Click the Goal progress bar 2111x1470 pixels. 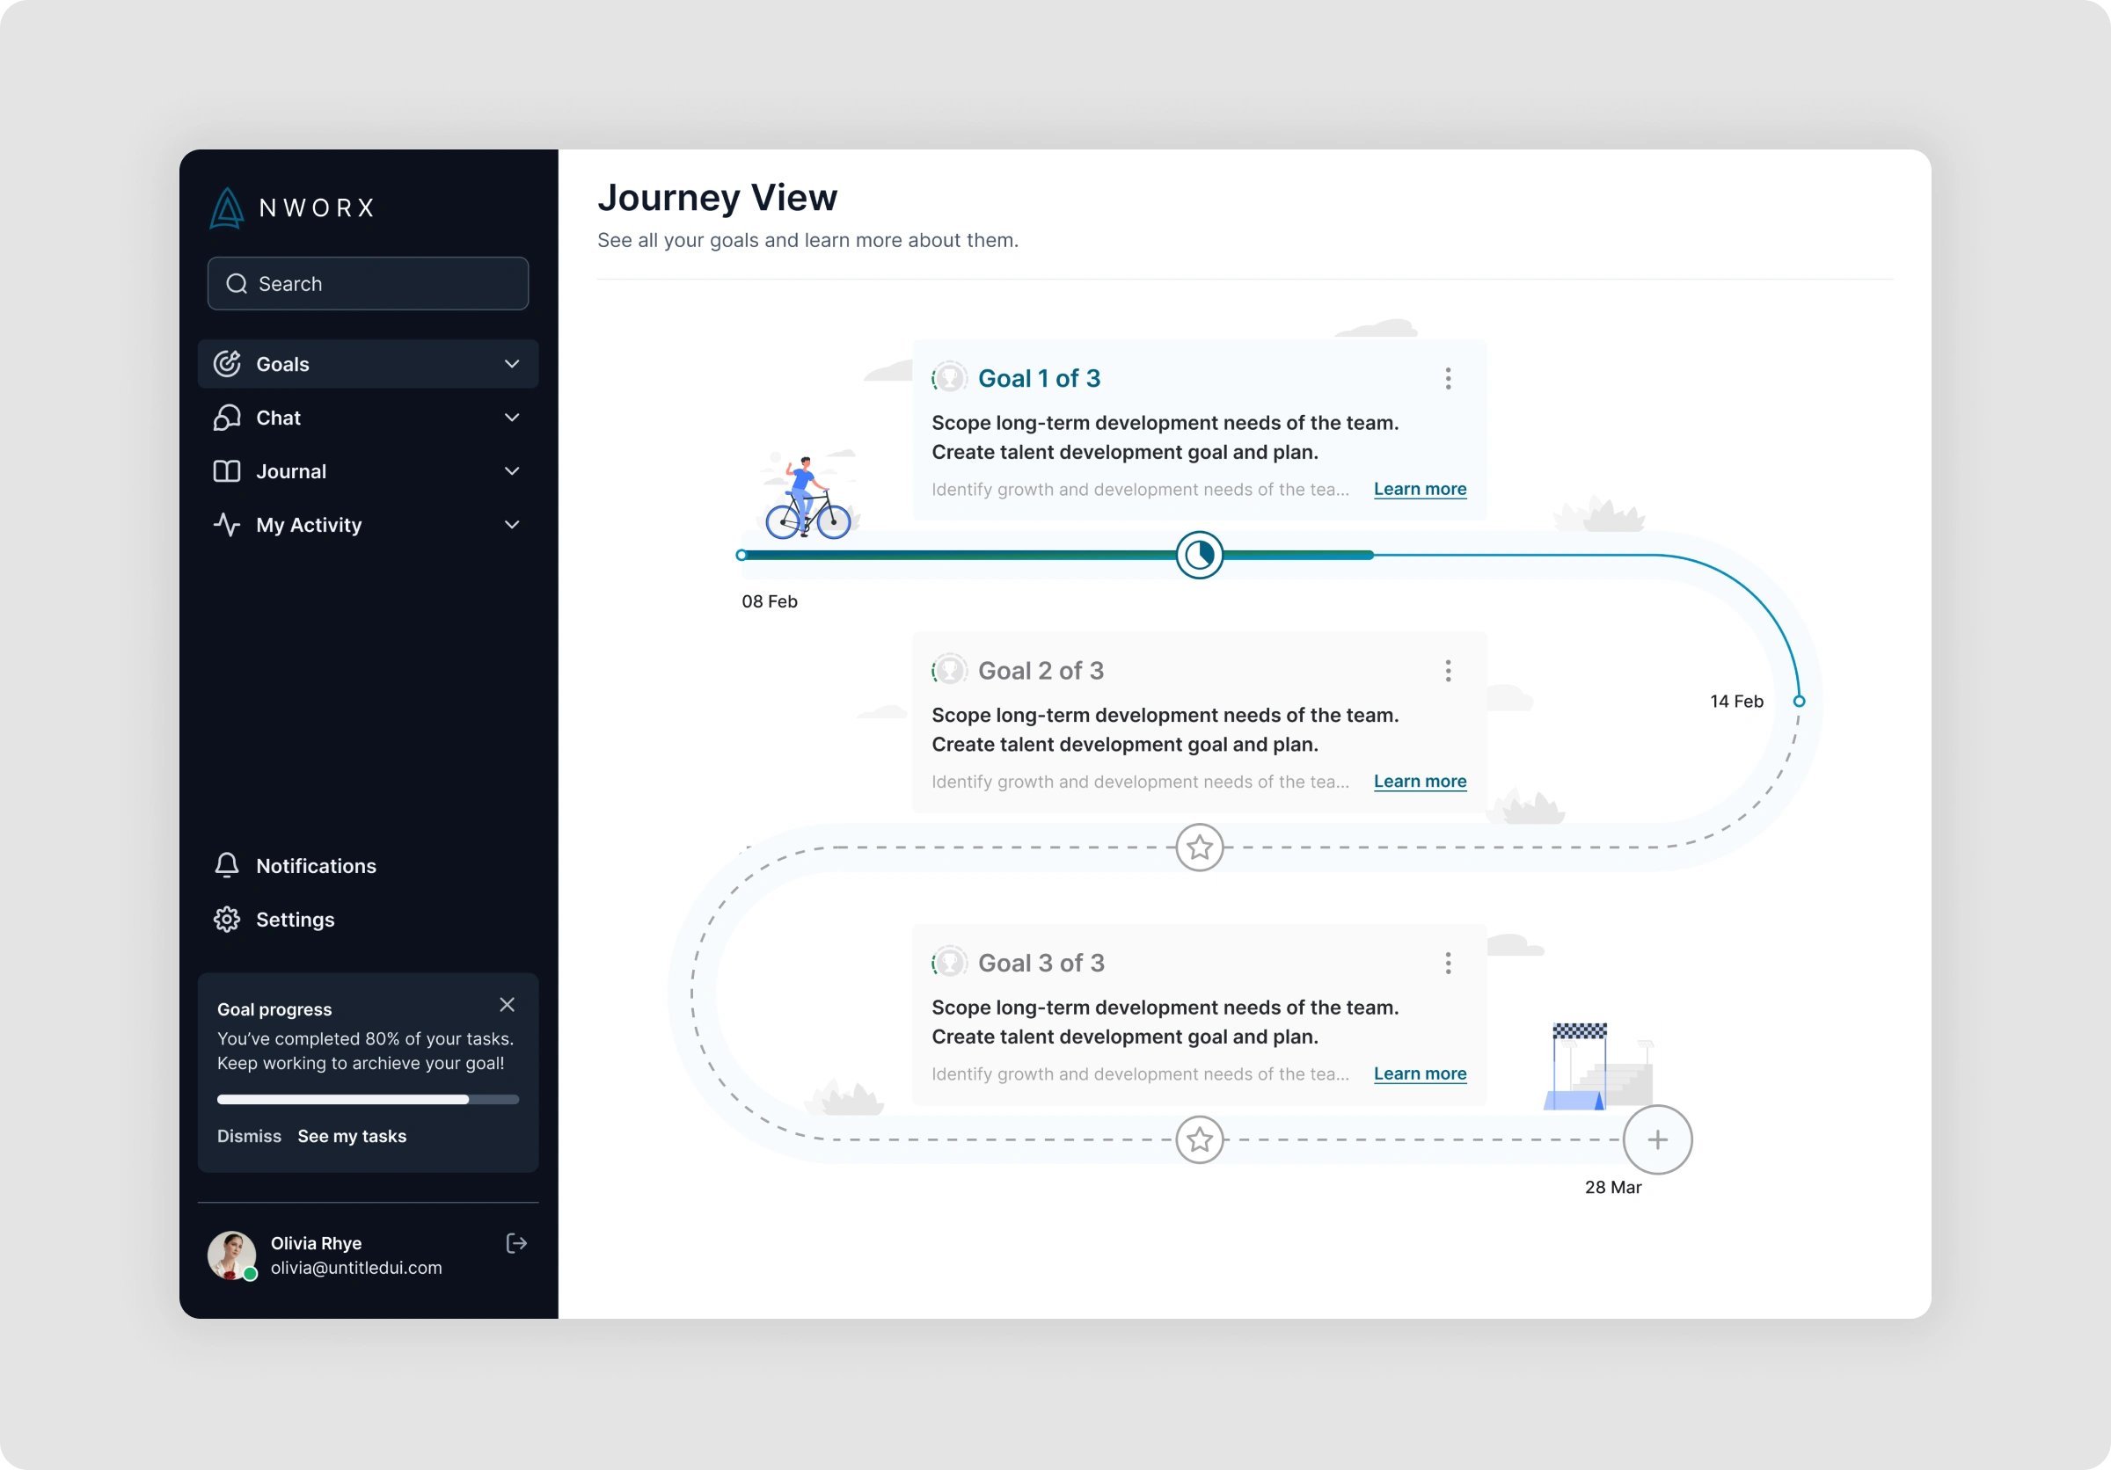click(x=368, y=1100)
